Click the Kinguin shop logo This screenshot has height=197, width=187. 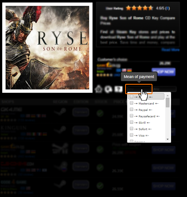13,128
